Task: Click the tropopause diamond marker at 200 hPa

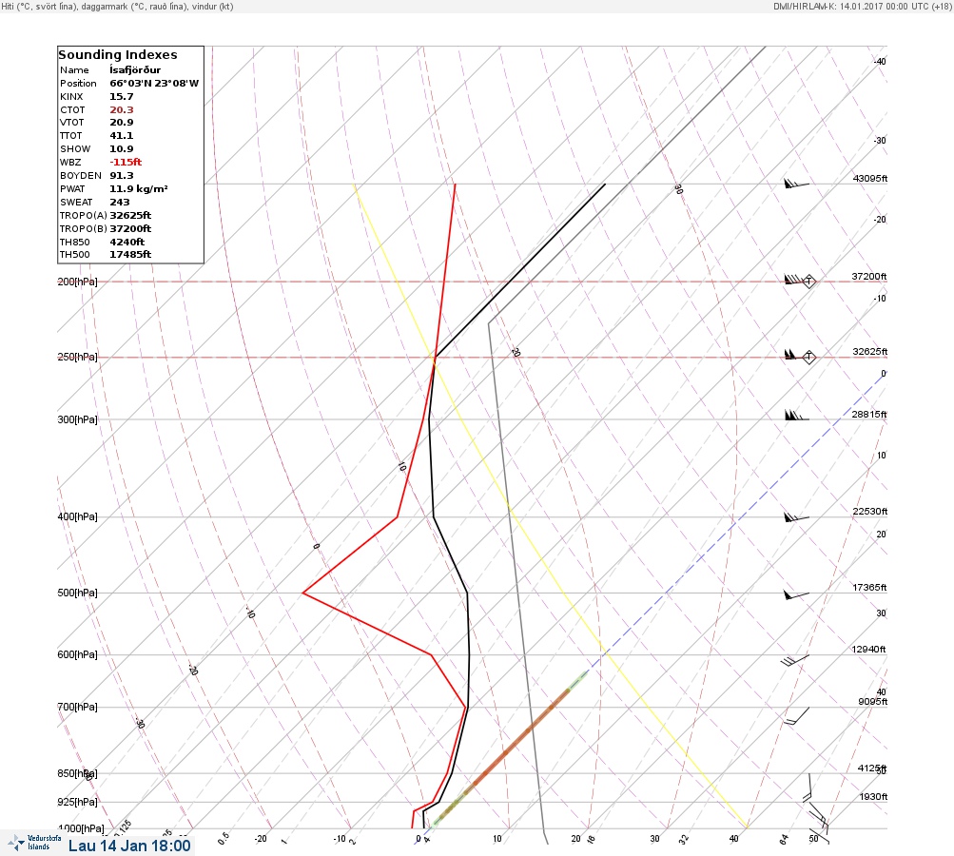Action: tap(809, 282)
